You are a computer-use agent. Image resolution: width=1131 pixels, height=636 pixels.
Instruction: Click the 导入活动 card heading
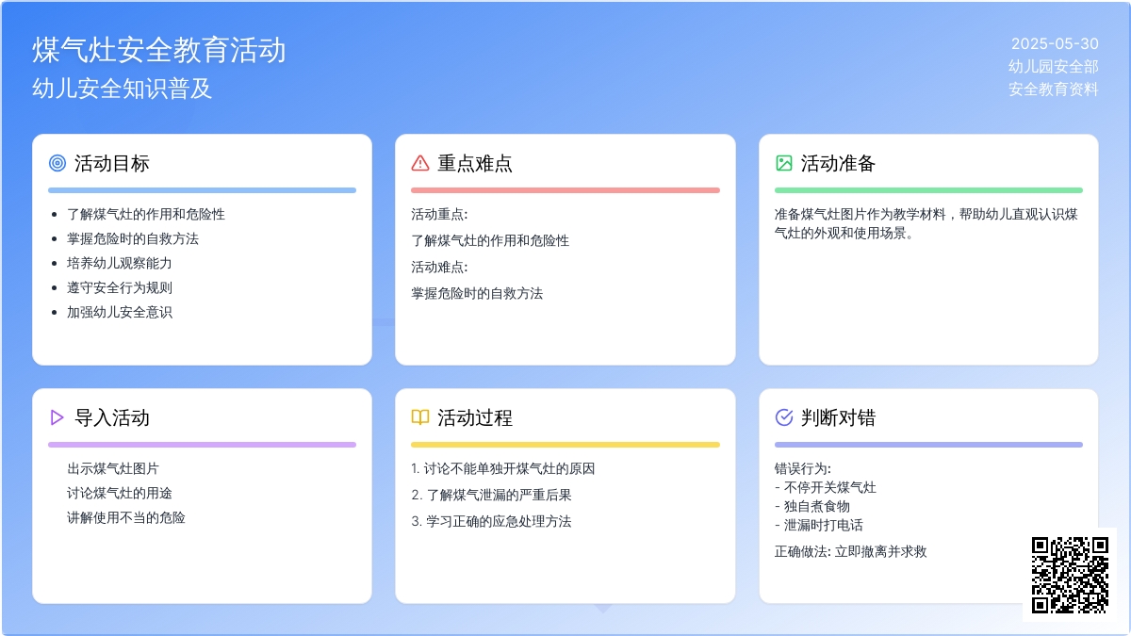coord(112,417)
